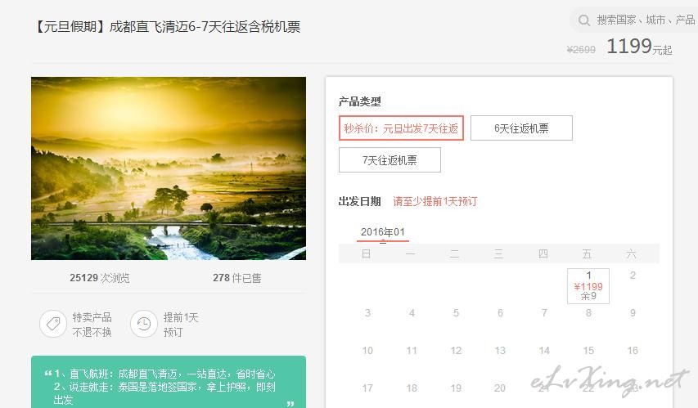Choose the 7天往返机票 option
Viewport: 698px width, 408px height.
[390, 159]
